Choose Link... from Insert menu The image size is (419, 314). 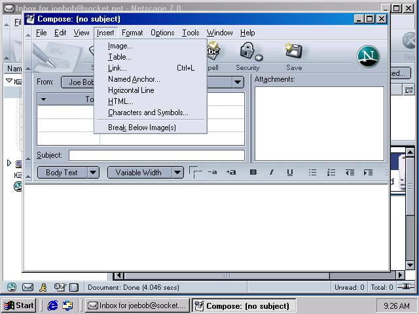[x=151, y=68]
